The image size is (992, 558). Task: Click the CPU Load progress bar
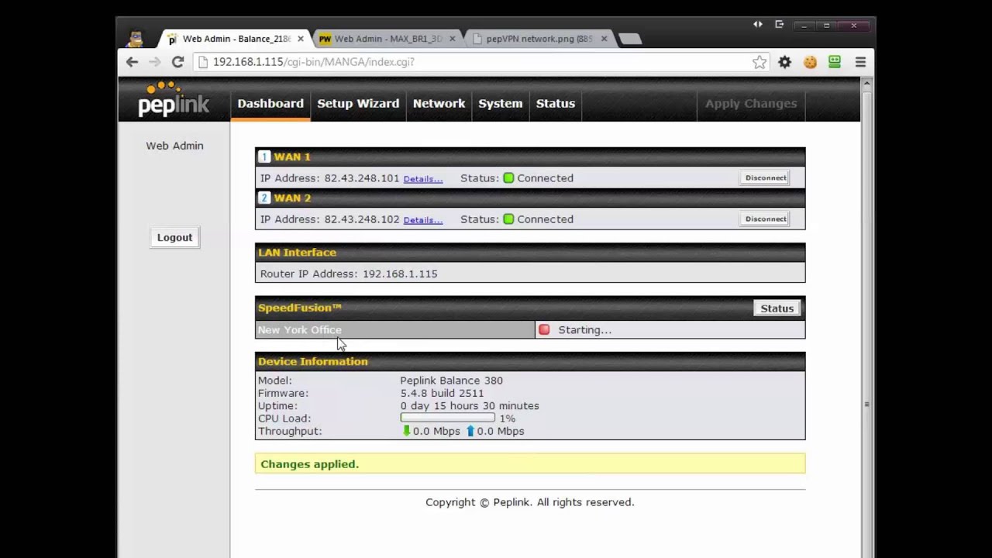coord(448,418)
